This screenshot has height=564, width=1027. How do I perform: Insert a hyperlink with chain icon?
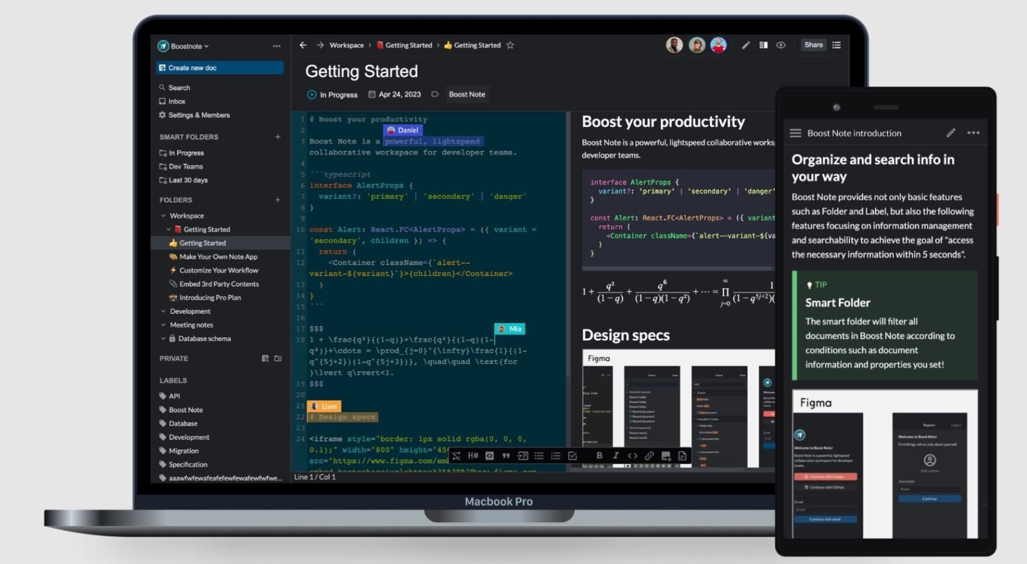pos(649,456)
